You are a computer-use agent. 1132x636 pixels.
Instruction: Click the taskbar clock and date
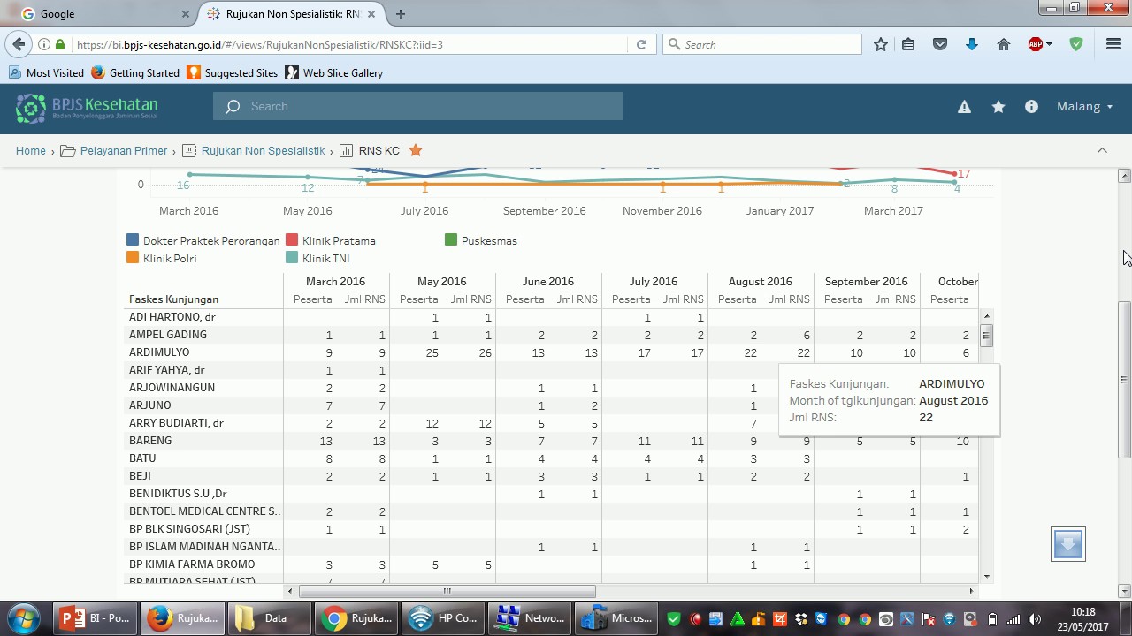pos(1083,618)
